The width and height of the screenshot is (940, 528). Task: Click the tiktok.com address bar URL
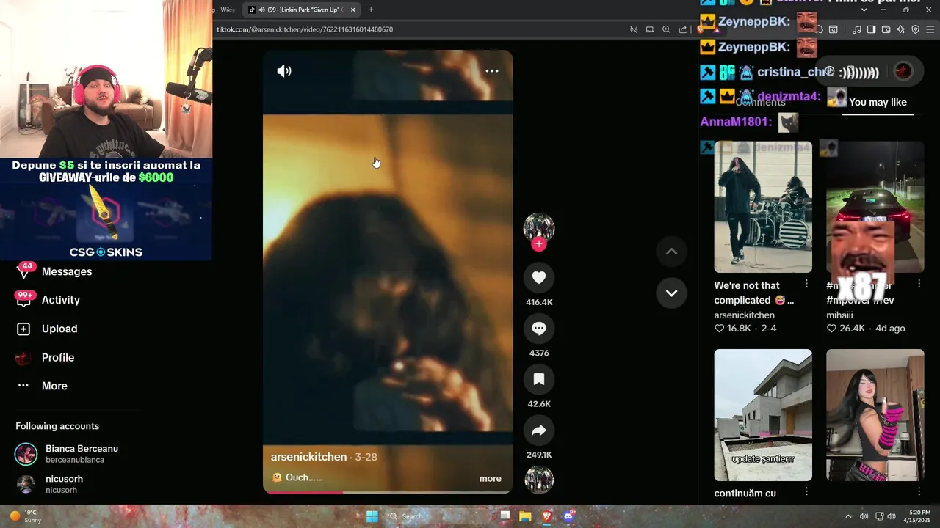pos(305,29)
